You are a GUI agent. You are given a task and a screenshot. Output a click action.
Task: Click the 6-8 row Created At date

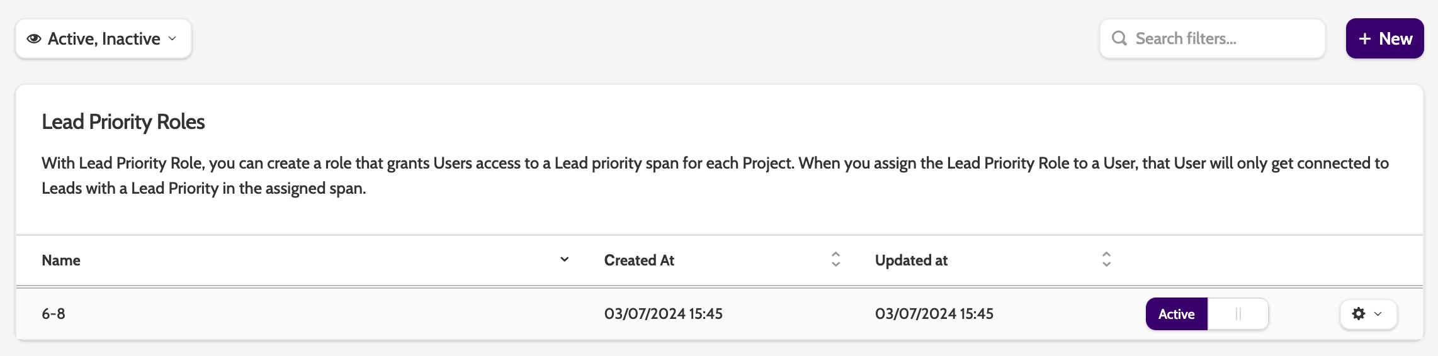point(663,314)
